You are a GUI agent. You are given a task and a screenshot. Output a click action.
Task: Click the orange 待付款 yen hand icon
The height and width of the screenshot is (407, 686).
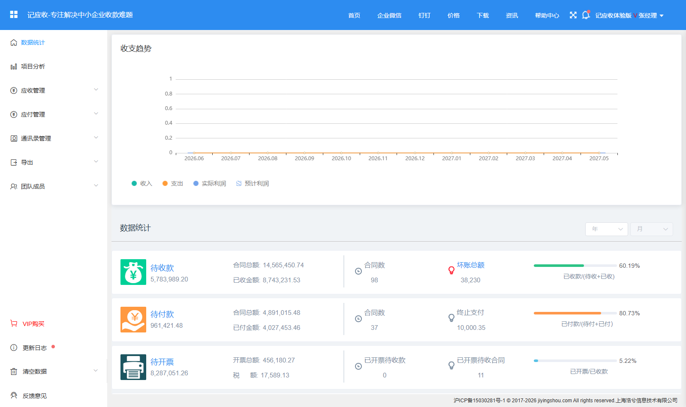click(133, 320)
